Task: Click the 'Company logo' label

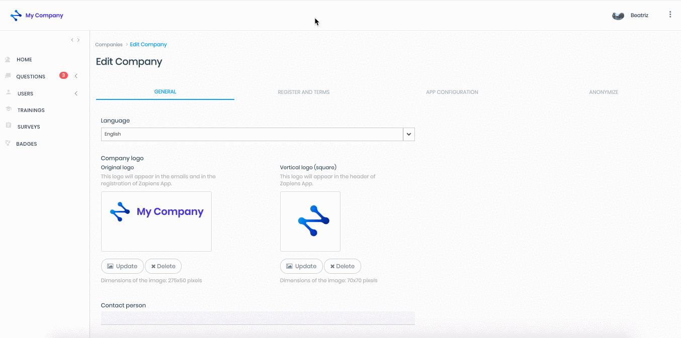Action: tap(122, 158)
